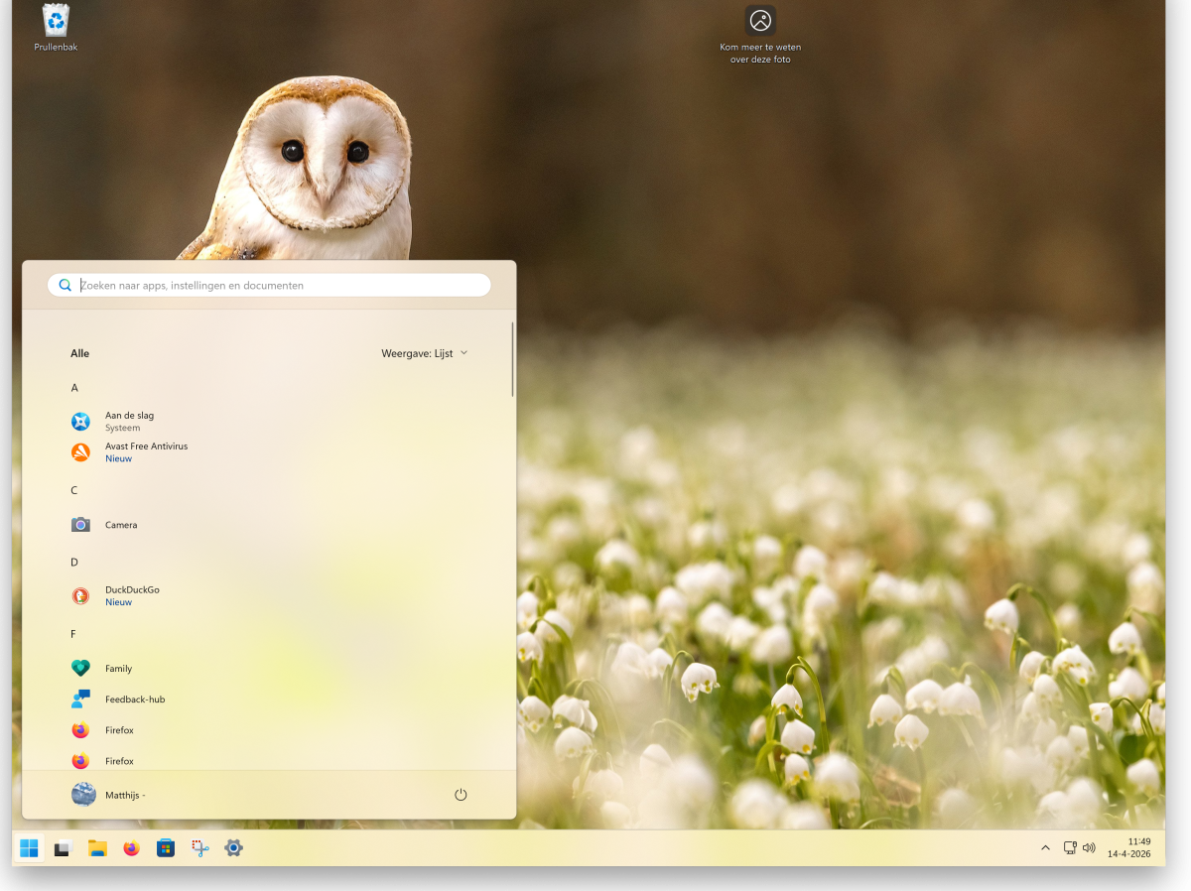The width and height of the screenshot is (1191, 891).
Task: Click the power button in Start menu
Action: tap(461, 795)
